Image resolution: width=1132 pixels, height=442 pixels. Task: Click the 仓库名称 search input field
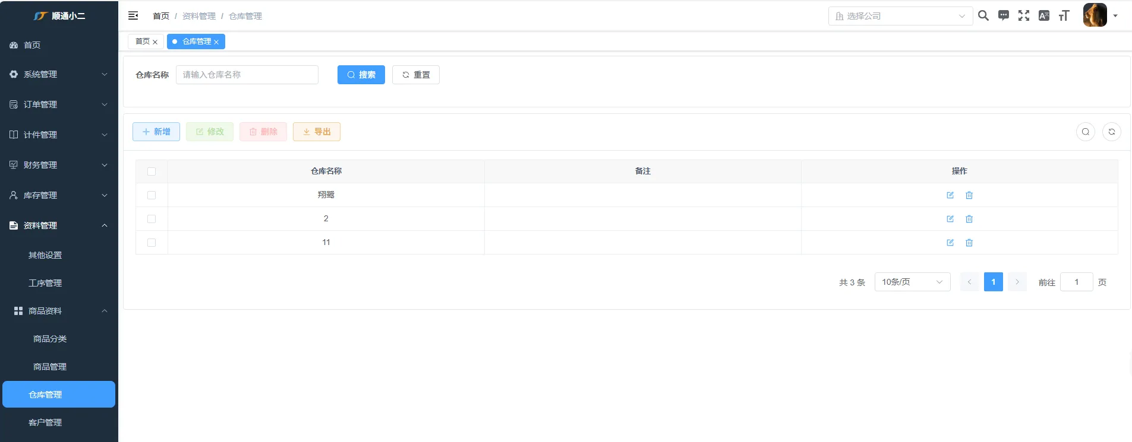pyautogui.click(x=247, y=75)
